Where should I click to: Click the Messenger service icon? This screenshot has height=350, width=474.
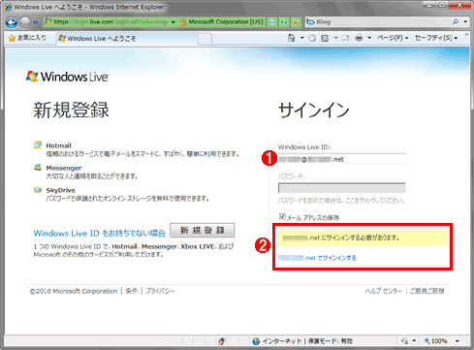click(38, 167)
